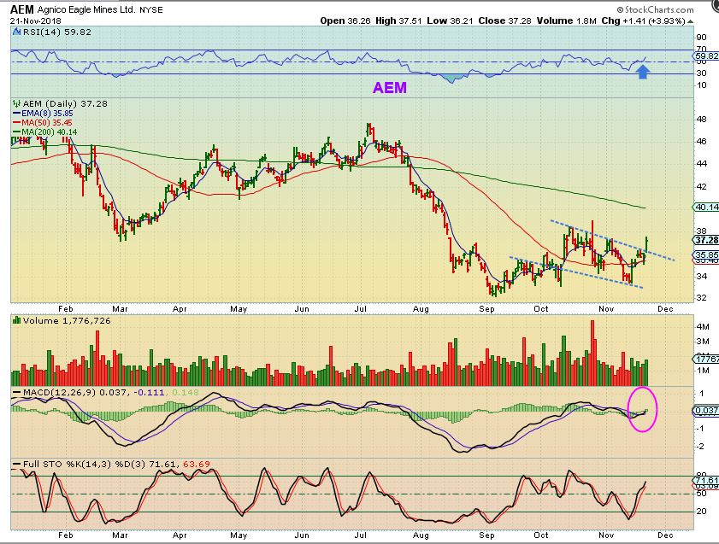
Task: Click the 40.14 MA(200) price tag
Action: point(706,207)
